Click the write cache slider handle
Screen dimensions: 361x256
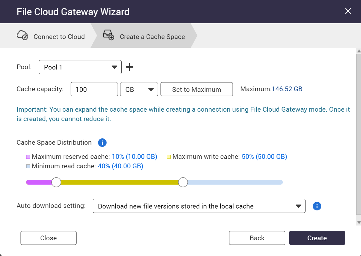[x=183, y=182]
